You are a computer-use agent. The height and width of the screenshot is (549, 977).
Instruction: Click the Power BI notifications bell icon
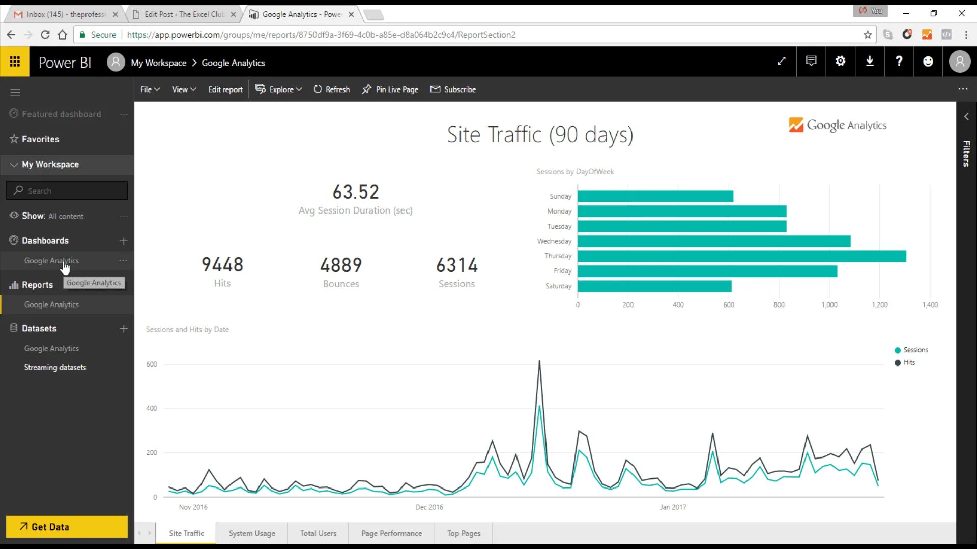pyautogui.click(x=811, y=62)
